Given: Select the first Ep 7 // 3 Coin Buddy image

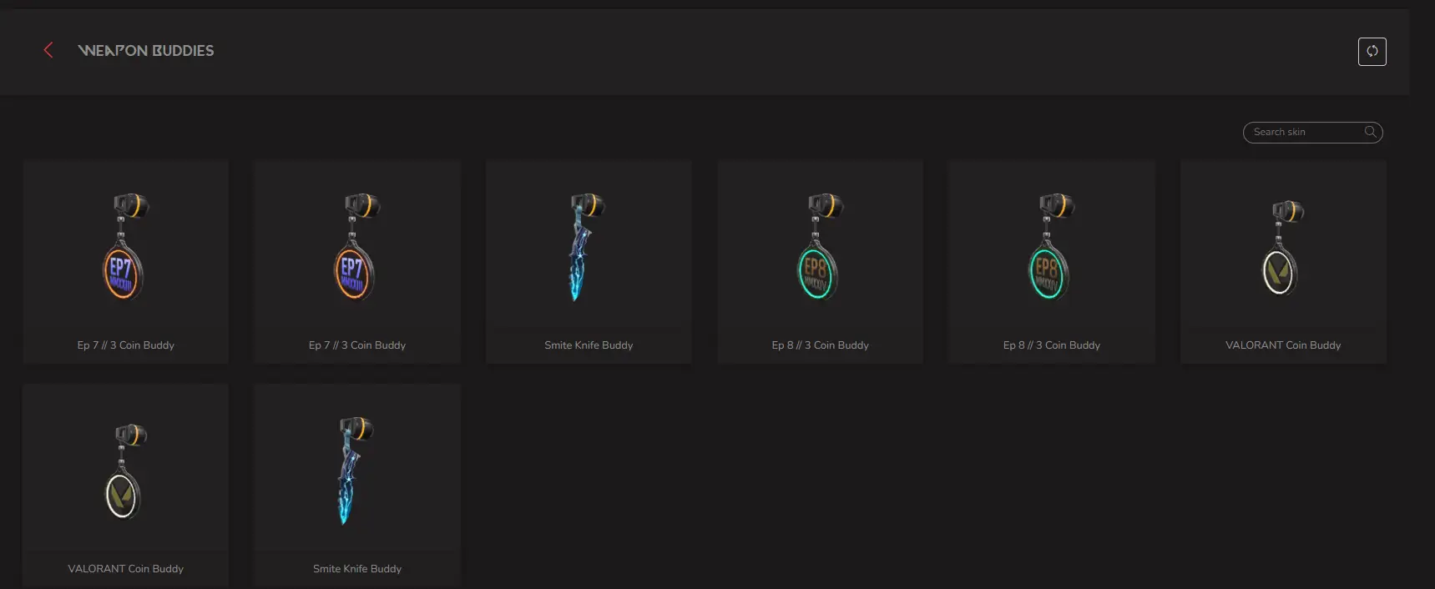Looking at the screenshot, I should click(126, 247).
